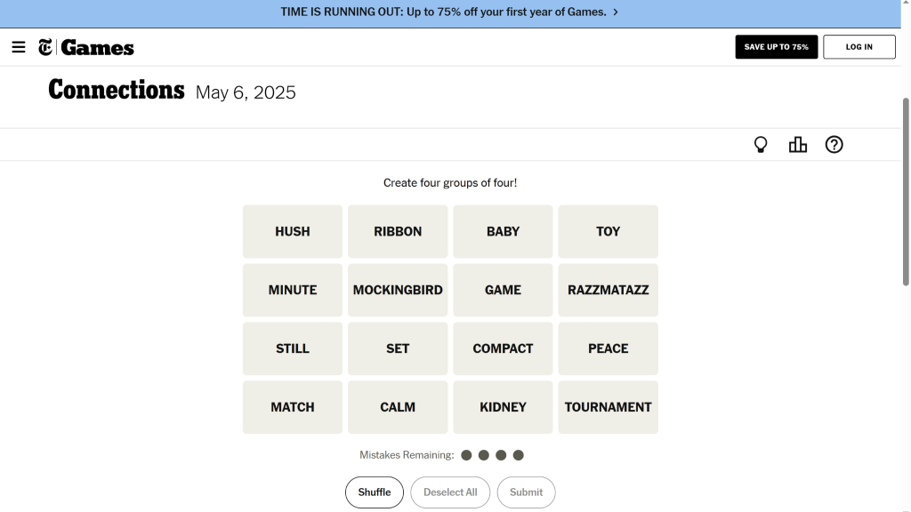Screen dimensions: 911x512
Task: Click the Log In button
Action: coord(859,47)
